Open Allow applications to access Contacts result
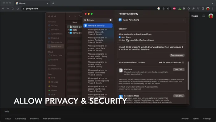The height and width of the screenshot is (122, 216). [x=97, y=40]
